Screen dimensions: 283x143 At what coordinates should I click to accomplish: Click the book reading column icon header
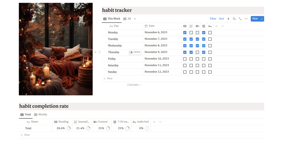point(185,26)
